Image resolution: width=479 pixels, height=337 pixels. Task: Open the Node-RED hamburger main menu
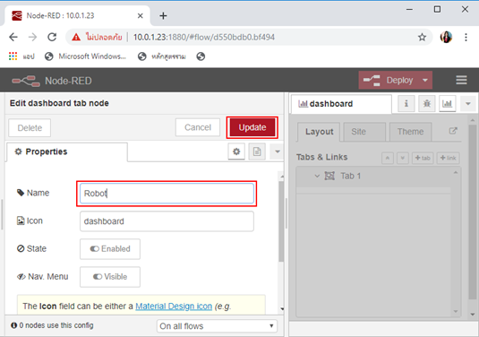click(461, 80)
